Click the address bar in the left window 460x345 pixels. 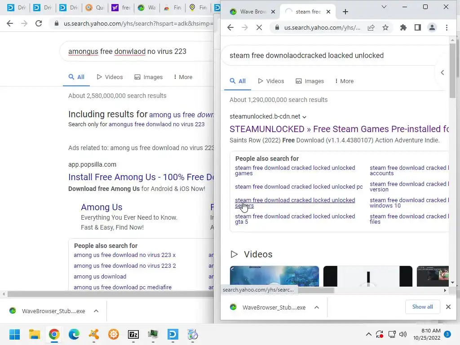pyautogui.click(x=138, y=23)
